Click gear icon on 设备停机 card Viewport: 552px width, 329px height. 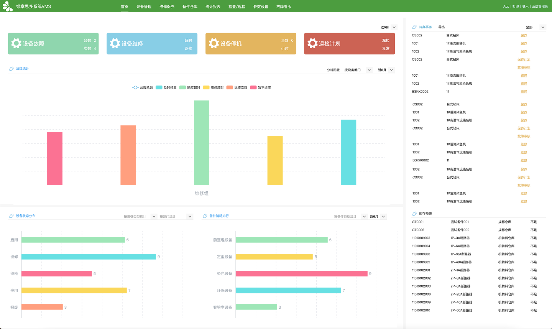(x=214, y=43)
